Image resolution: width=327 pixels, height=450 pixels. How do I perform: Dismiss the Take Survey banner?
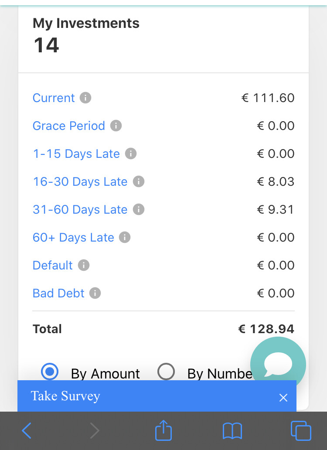click(283, 398)
